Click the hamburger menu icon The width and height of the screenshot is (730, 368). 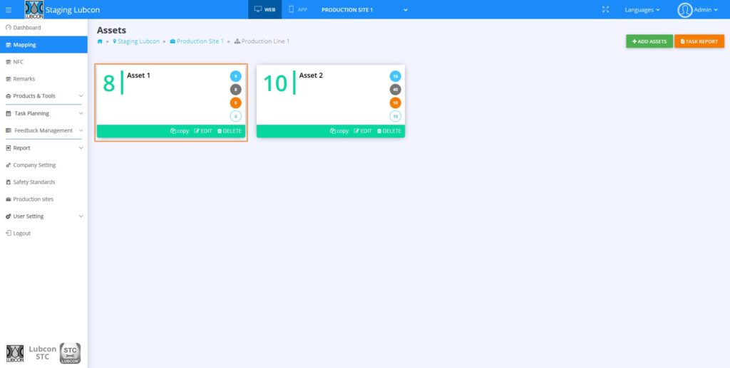click(x=9, y=10)
